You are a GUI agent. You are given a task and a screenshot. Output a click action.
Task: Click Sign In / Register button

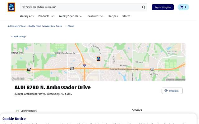tap(163, 7)
